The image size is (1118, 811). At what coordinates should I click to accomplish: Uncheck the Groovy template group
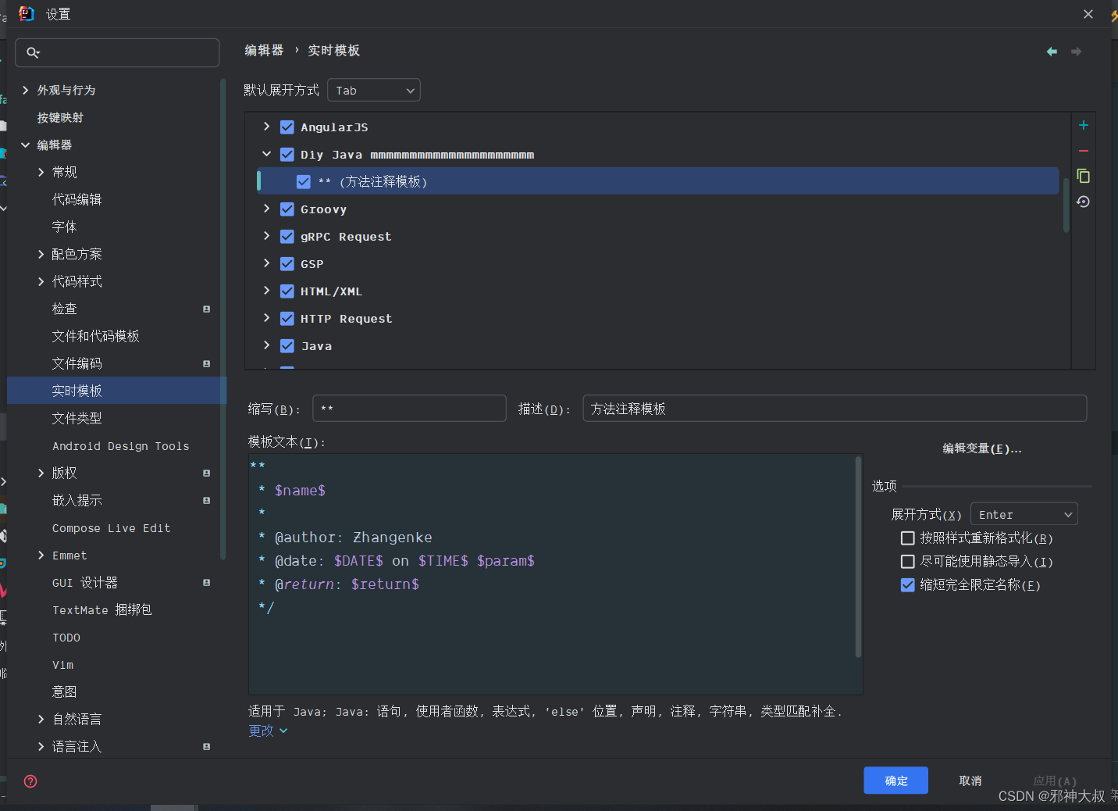pyautogui.click(x=287, y=209)
